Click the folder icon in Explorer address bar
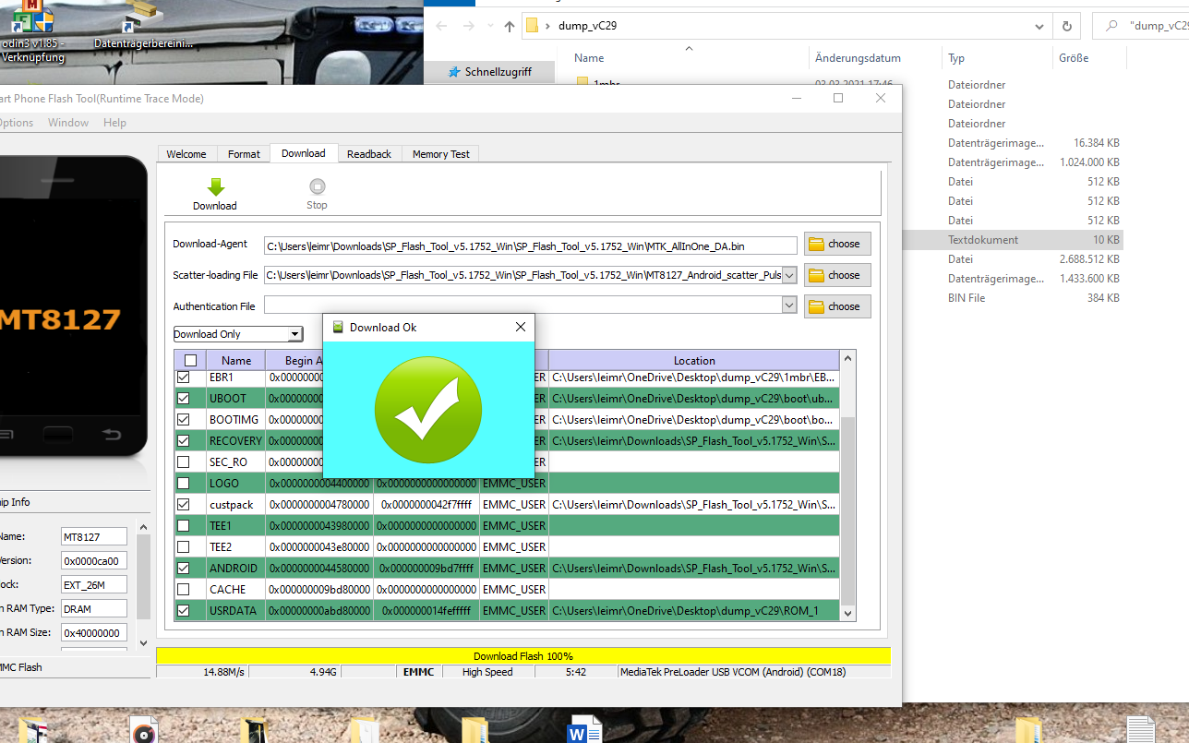The width and height of the screenshot is (1189, 743). pyautogui.click(x=532, y=26)
